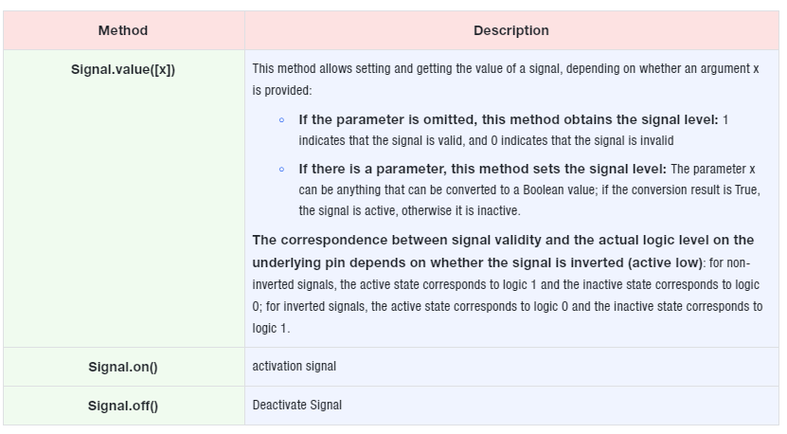Viewport: 787px width, 434px height.
Task: Click the 'This method allows setting' intro line
Action: [506, 68]
